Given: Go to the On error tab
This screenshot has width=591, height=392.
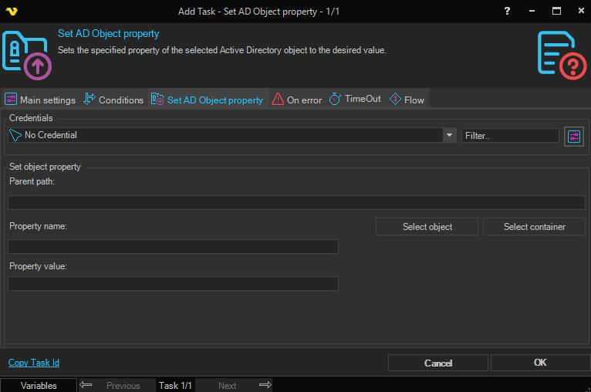Looking at the screenshot, I should [x=296, y=100].
